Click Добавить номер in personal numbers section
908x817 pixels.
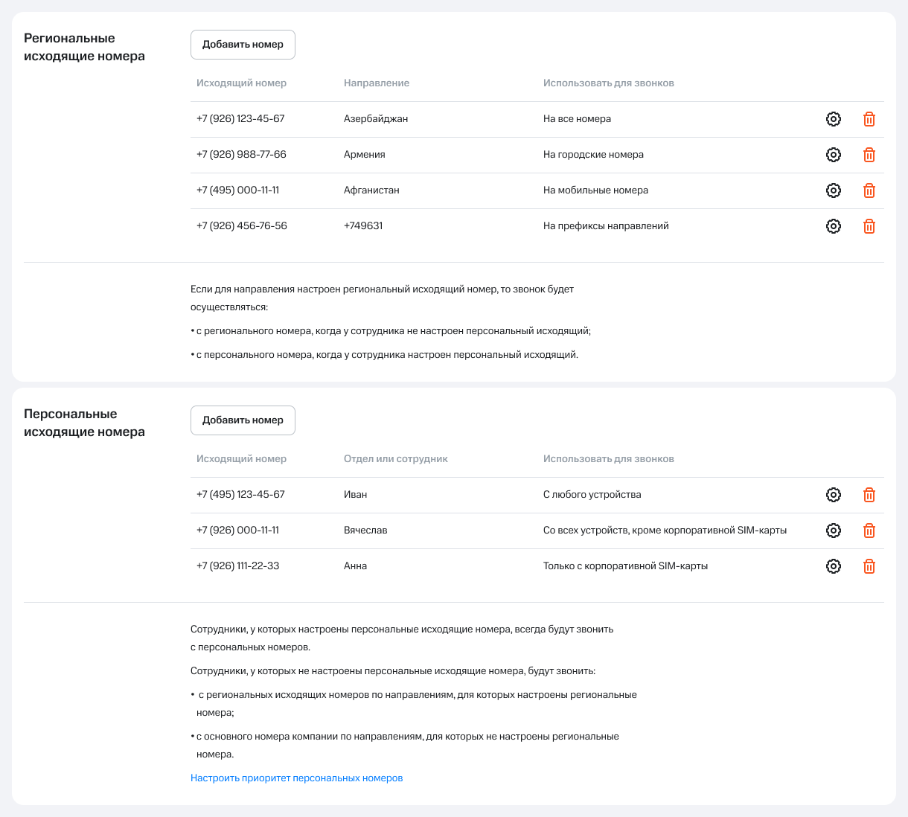[x=243, y=420]
